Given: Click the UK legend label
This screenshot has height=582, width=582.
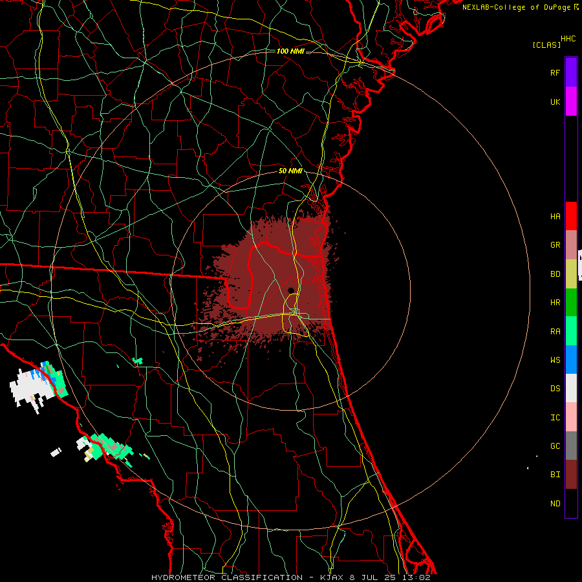Looking at the screenshot, I should pos(555,102).
